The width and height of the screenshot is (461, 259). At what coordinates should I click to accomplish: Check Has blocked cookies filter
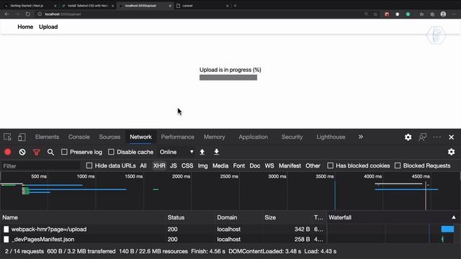(x=330, y=165)
